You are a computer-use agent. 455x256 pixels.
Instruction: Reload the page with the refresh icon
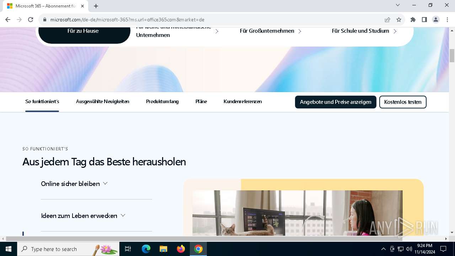[x=31, y=20]
